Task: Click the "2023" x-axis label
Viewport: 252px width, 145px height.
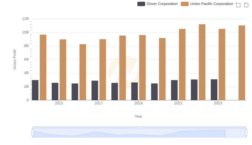Action: pos(218,103)
